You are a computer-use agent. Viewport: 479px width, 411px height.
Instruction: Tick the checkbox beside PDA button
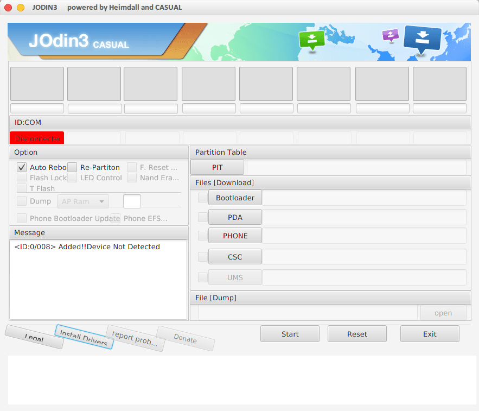(x=203, y=217)
